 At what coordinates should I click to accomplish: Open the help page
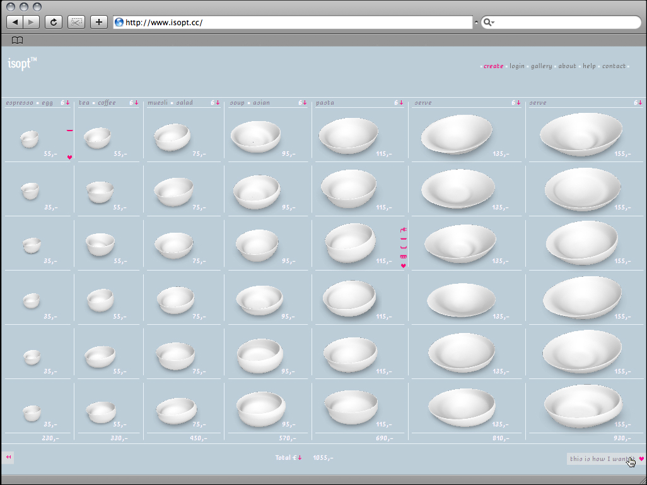click(x=589, y=66)
